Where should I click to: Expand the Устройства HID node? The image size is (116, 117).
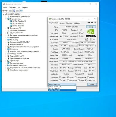[x=6, y=68]
